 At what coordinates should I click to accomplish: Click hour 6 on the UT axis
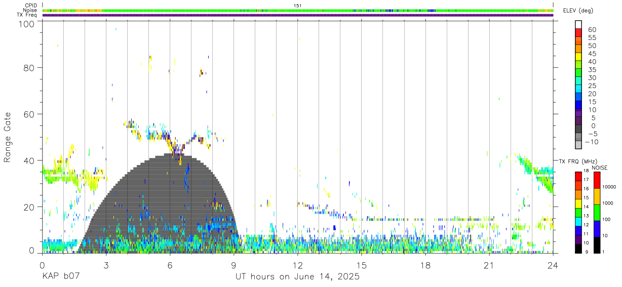(x=170, y=265)
